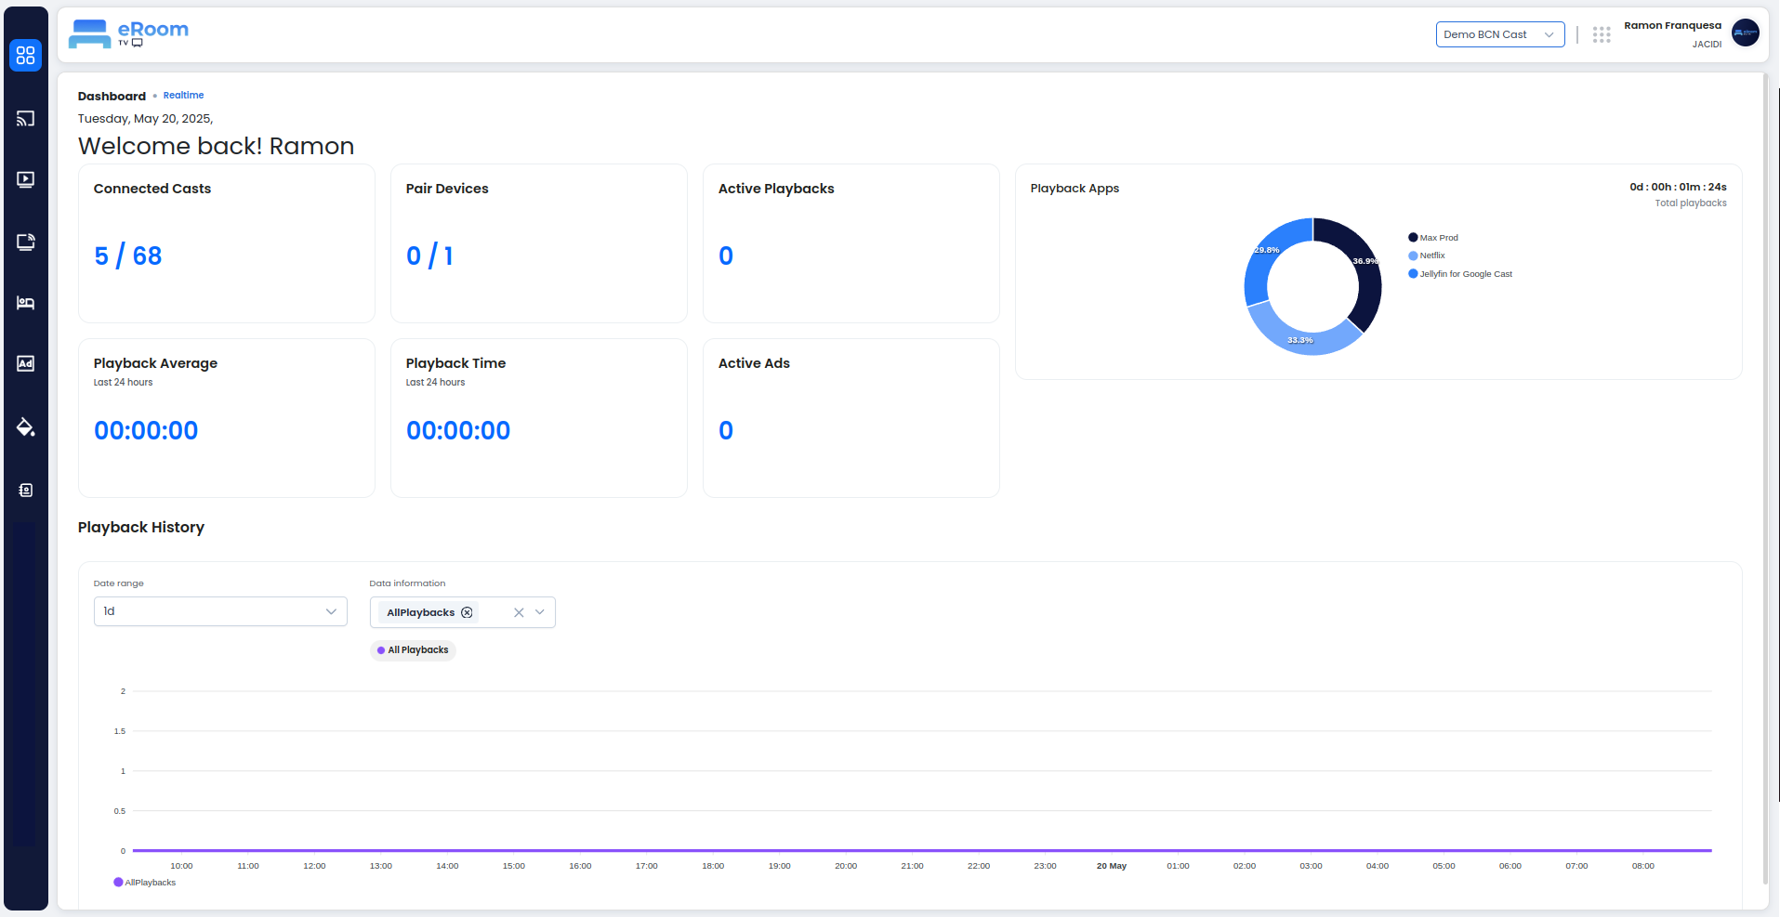Clear all Data information selections
The image size is (1780, 917).
pos(519,612)
